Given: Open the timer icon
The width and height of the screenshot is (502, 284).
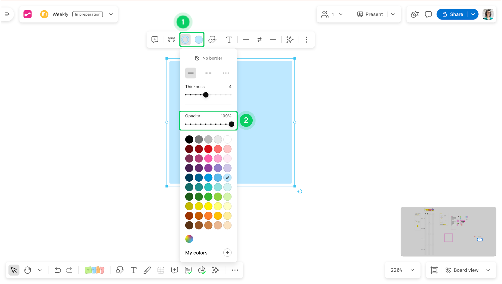Looking at the screenshot, I should (415, 14).
